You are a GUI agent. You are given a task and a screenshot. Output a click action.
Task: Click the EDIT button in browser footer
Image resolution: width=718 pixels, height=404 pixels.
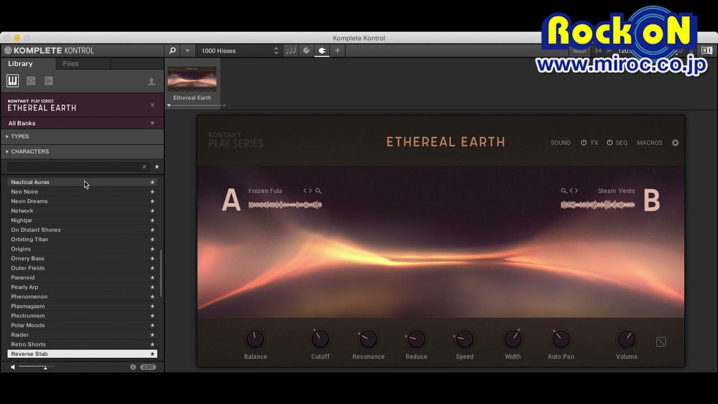point(148,367)
